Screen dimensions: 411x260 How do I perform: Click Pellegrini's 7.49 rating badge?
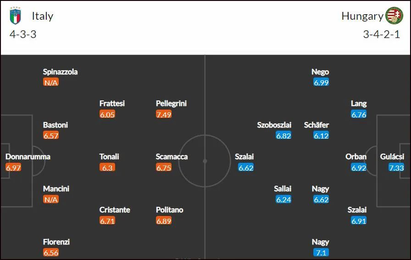point(164,114)
